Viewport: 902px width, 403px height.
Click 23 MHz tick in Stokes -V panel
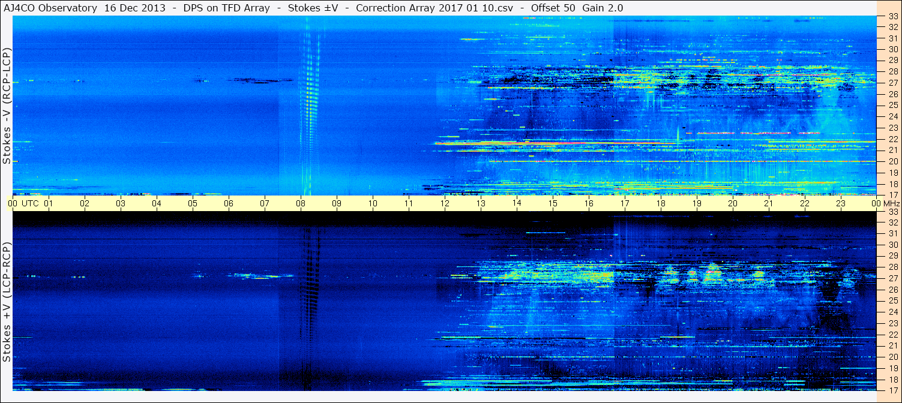(x=893, y=128)
